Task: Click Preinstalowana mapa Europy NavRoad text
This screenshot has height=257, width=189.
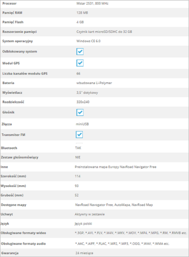Action: [x=115, y=167]
